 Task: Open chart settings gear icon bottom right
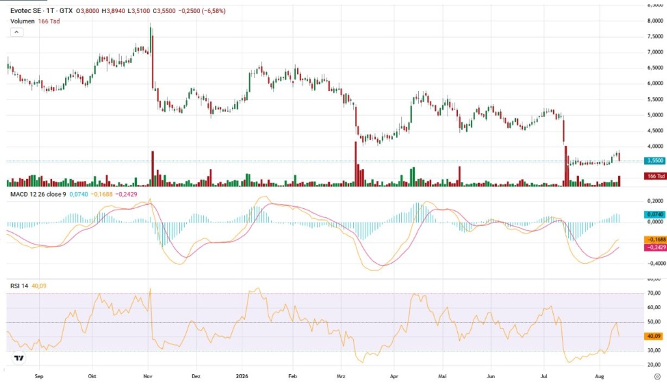tap(657, 377)
